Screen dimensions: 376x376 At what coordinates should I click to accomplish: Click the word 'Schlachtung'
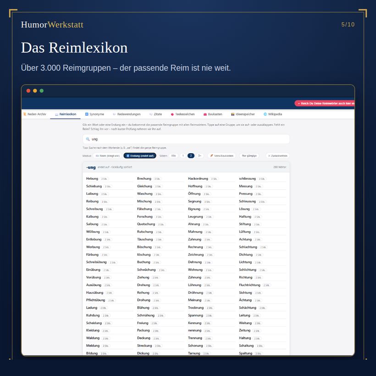[x=248, y=247]
